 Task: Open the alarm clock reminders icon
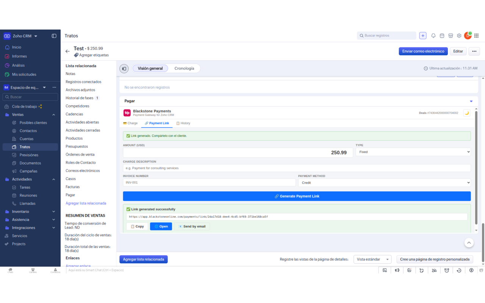tap(447, 270)
